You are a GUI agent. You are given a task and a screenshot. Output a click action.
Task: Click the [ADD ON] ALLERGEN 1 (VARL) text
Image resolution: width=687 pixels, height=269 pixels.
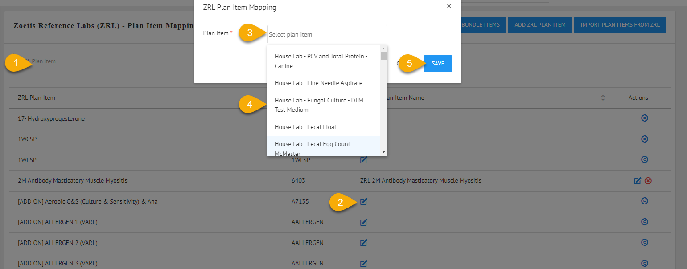tap(58, 222)
